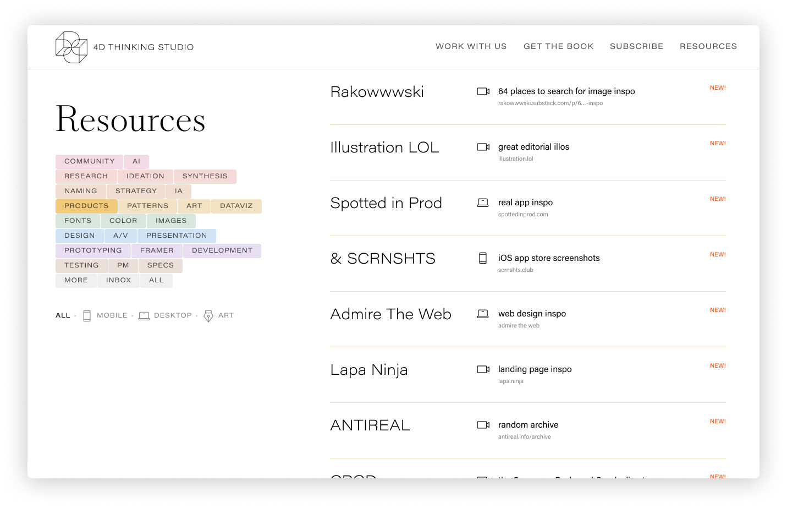The width and height of the screenshot is (787, 508).
Task: Select the Color tag
Action: point(123,221)
